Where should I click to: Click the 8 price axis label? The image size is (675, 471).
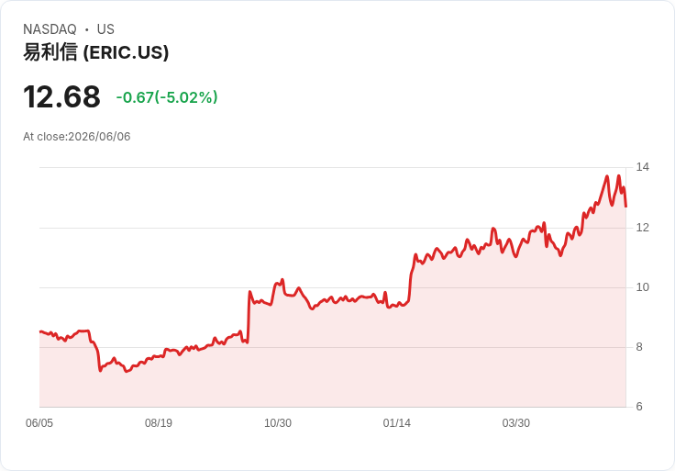coord(639,347)
